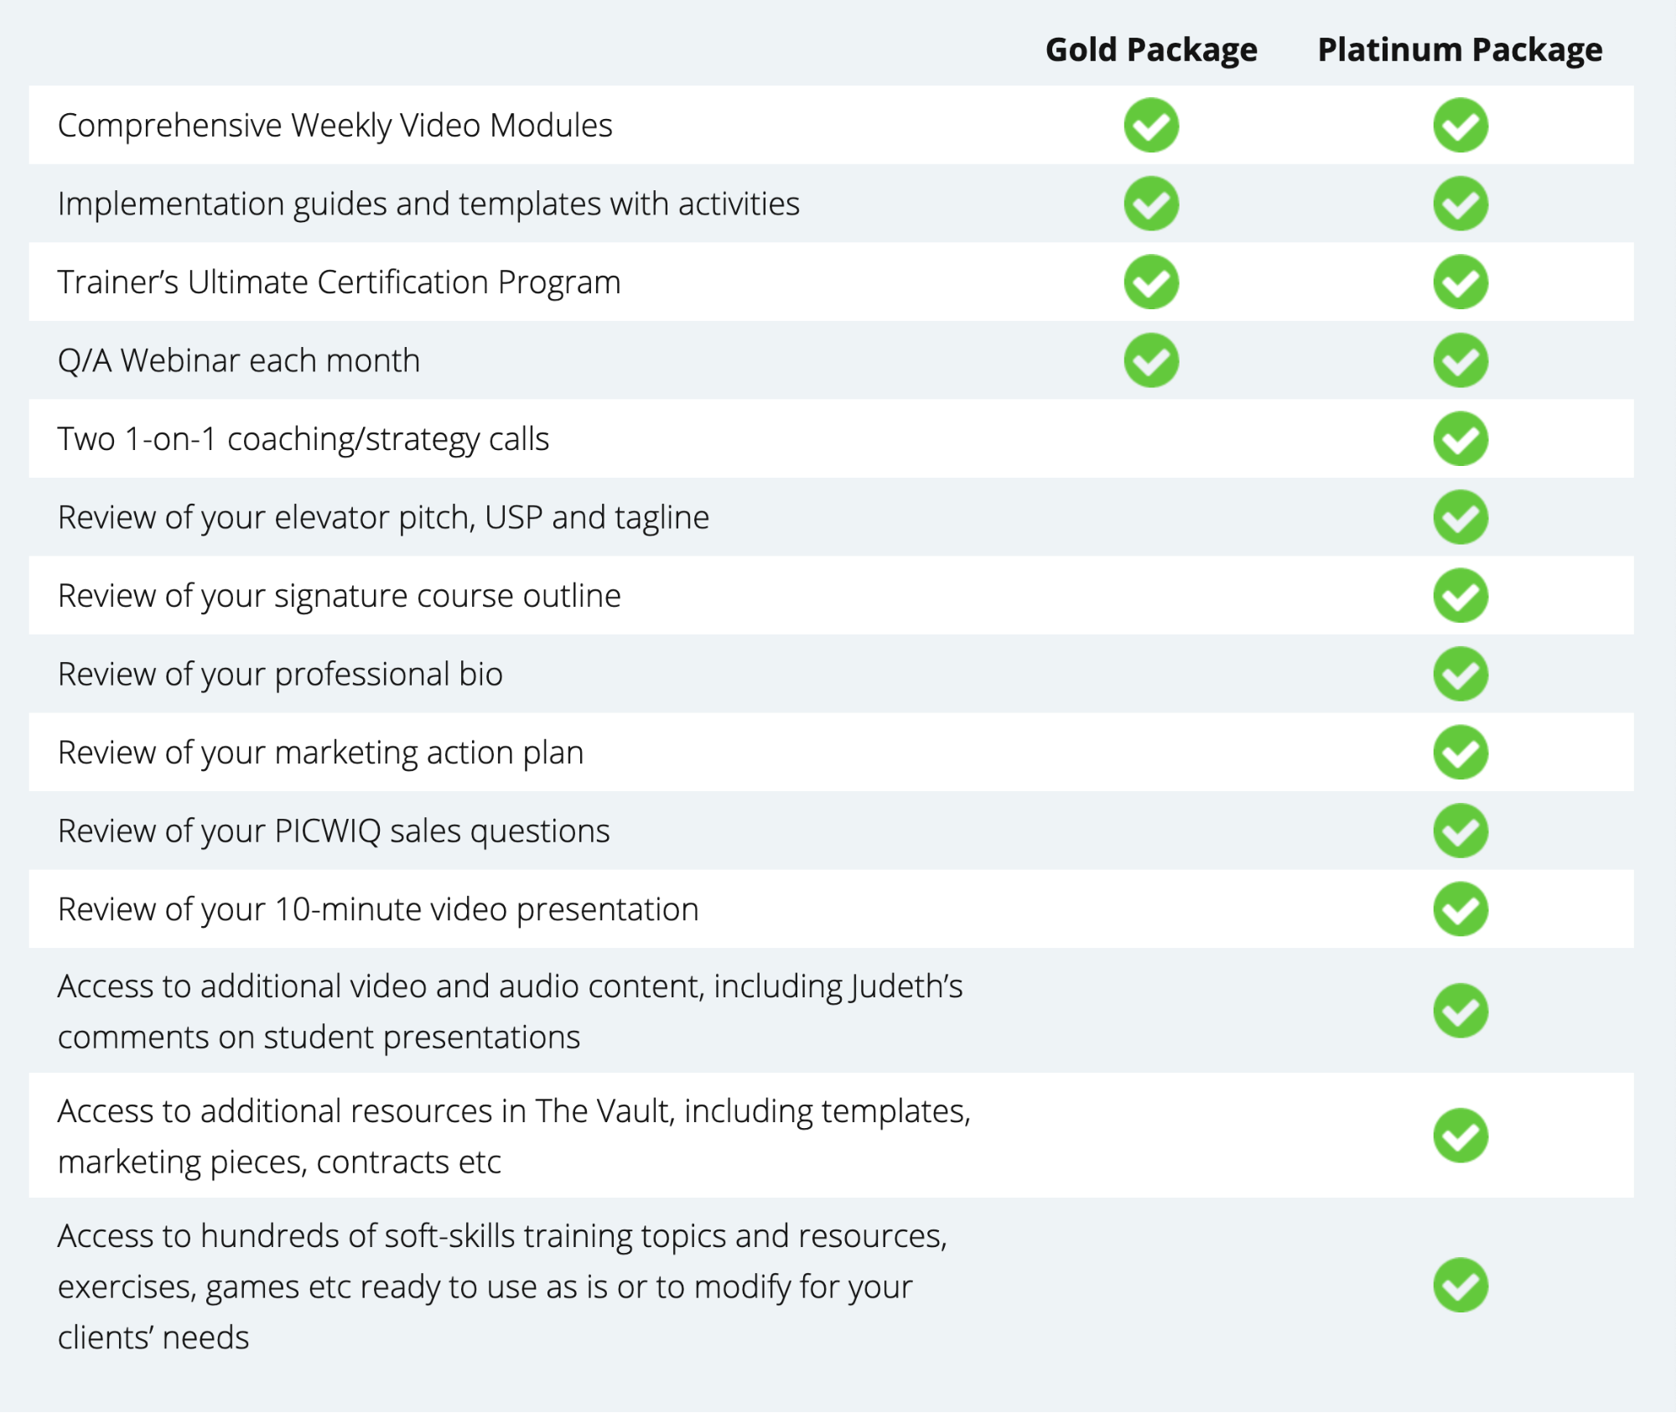Click Platinum checkmark for signature course outline
Image resolution: width=1676 pixels, height=1413 pixels.
(1461, 595)
